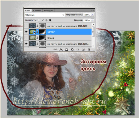The width and height of the screenshot is (139, 118).
Task: Open the Непрозрачность slider arrow
Action: pos(92,15)
